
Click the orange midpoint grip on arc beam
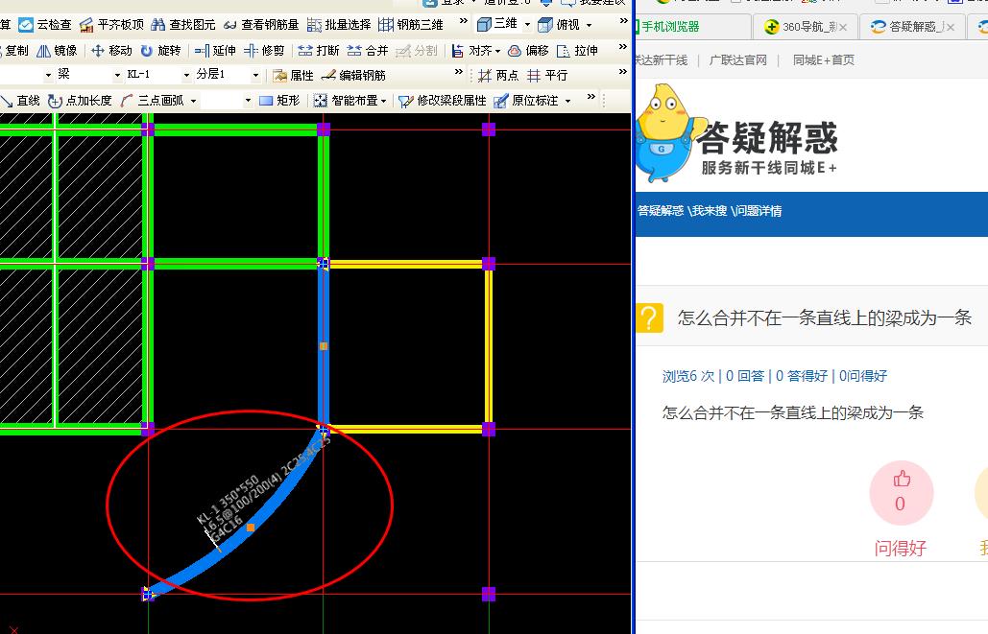click(x=251, y=528)
